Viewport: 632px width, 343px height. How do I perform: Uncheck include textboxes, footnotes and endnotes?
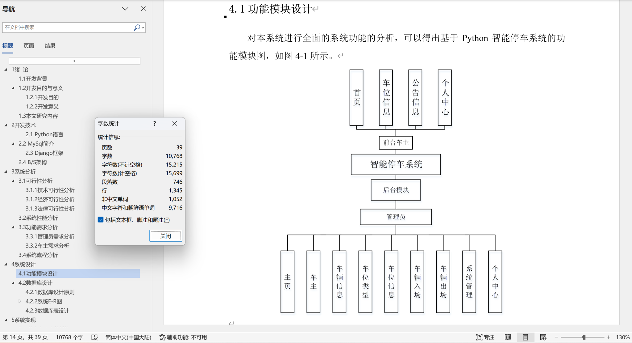click(x=101, y=220)
